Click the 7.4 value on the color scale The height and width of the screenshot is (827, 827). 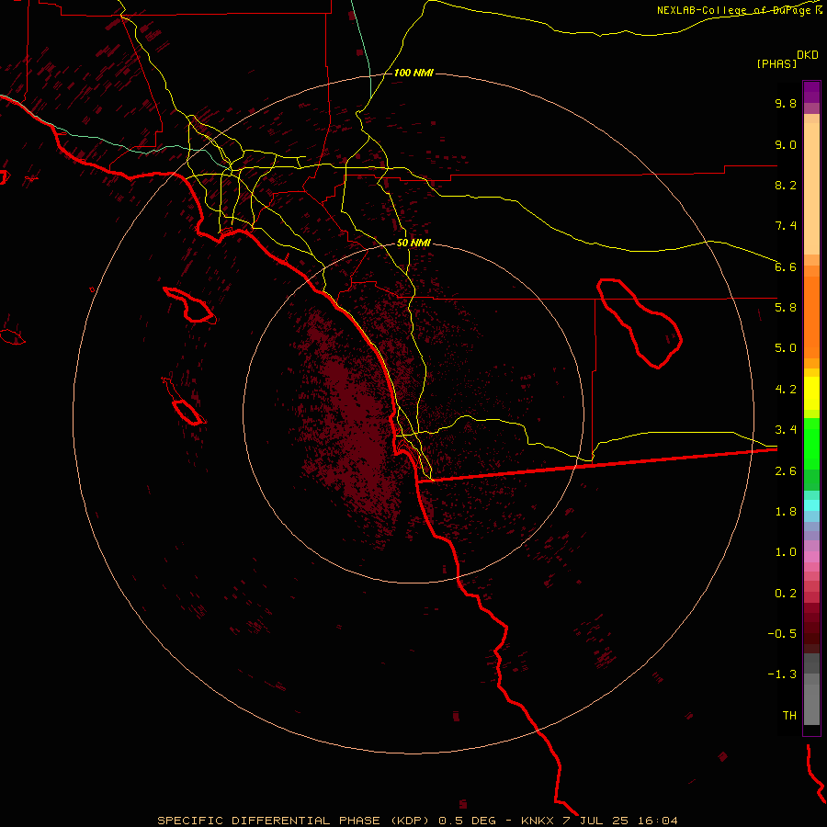tap(786, 226)
